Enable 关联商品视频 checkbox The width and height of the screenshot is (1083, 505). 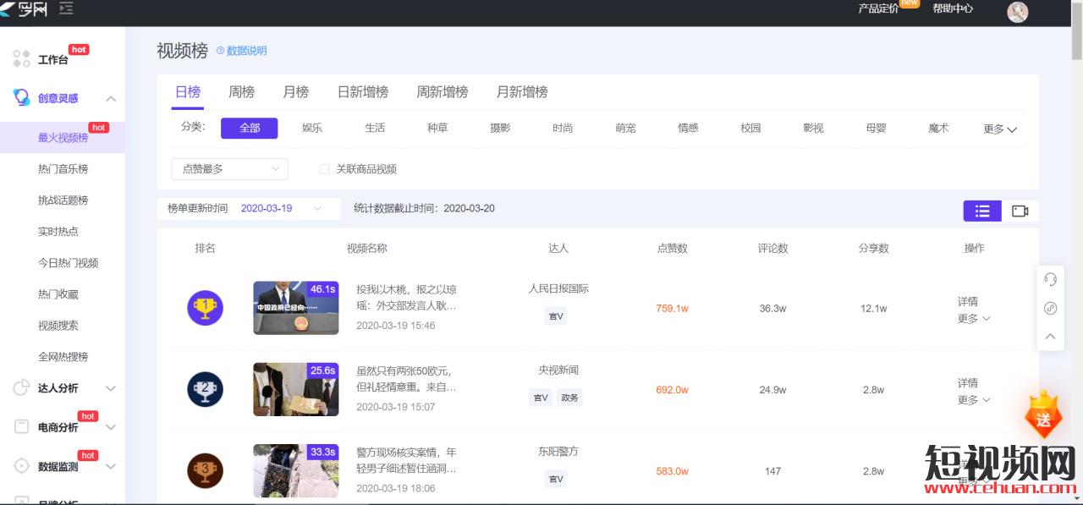coord(324,169)
